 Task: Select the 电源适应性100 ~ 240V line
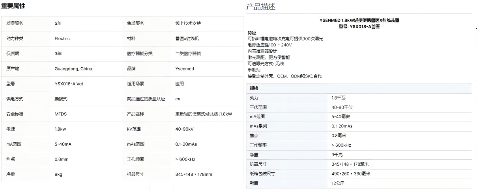click(x=269, y=45)
